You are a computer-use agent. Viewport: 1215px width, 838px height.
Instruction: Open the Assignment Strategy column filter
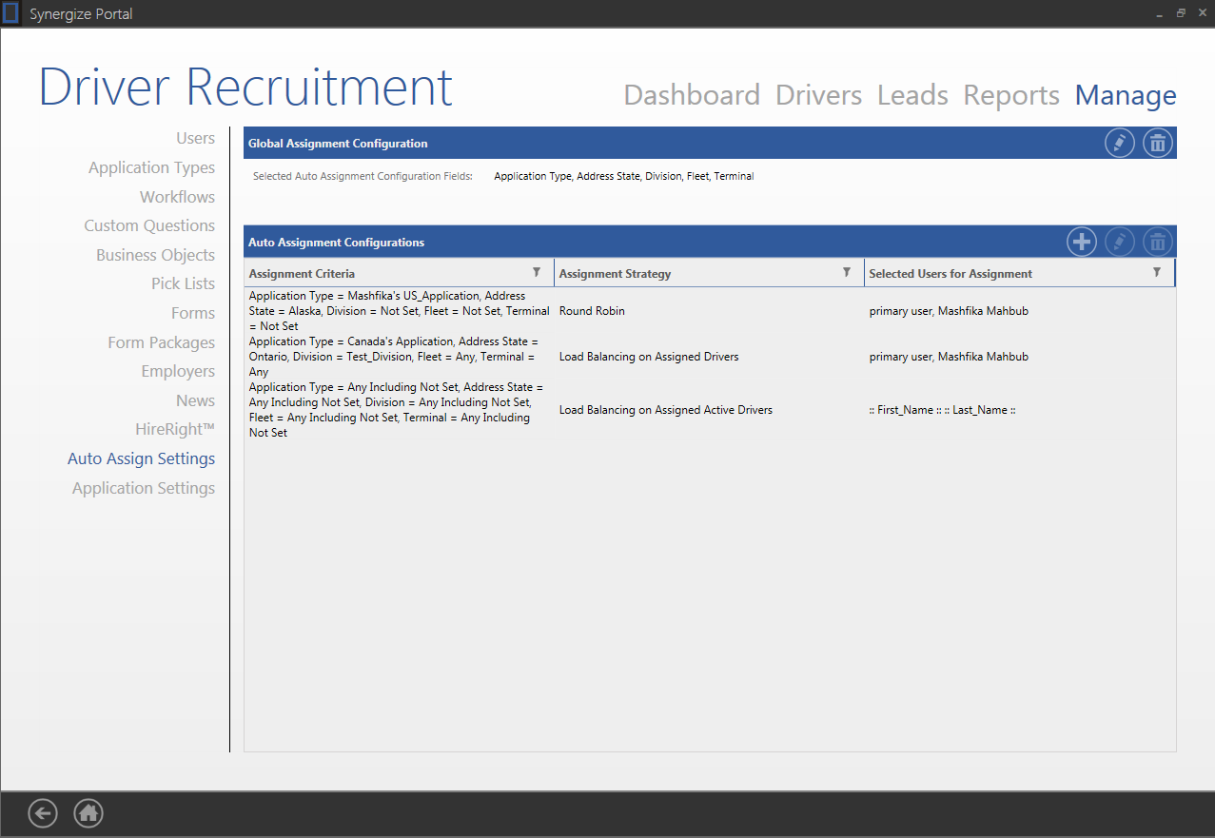point(847,272)
